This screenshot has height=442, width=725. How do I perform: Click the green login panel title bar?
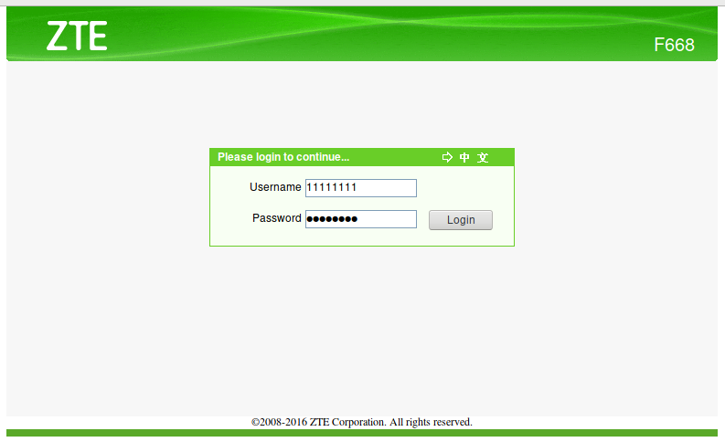coord(362,157)
